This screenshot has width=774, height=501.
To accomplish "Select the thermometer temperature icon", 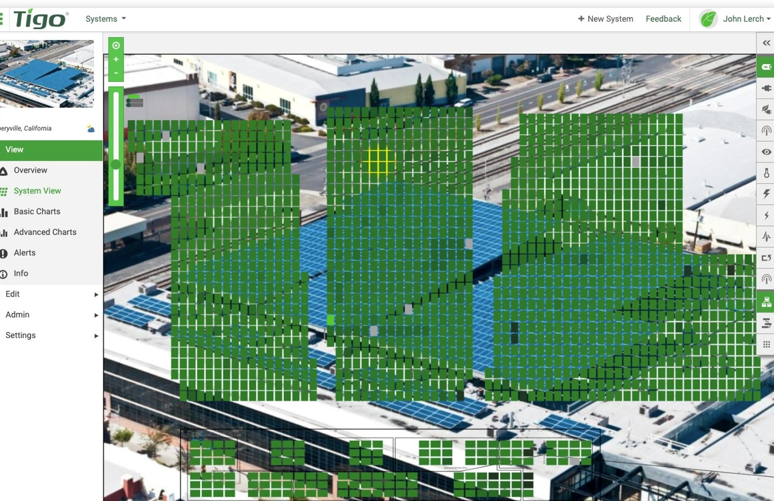I will [x=766, y=173].
